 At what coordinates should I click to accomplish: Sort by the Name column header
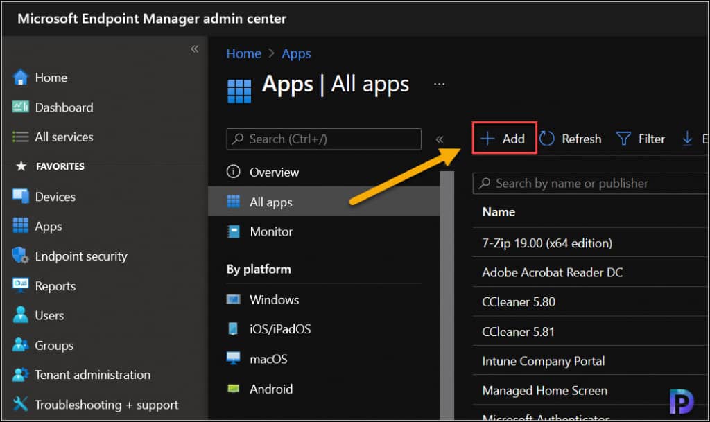(x=499, y=211)
